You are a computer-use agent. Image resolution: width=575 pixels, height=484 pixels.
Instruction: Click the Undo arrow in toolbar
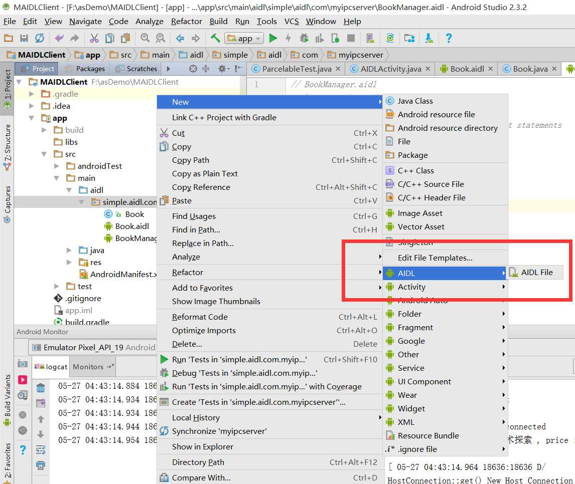(59, 38)
